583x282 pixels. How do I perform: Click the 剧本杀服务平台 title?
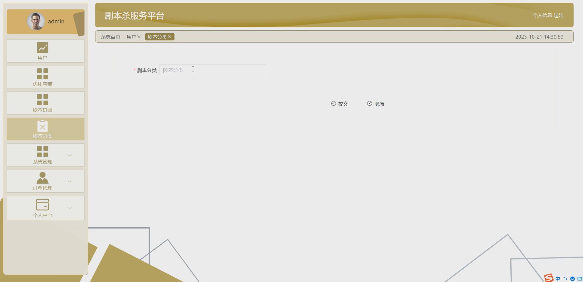point(134,15)
